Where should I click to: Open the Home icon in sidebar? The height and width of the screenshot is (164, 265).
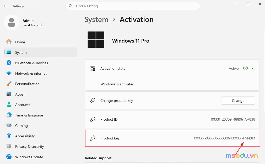tap(9, 42)
